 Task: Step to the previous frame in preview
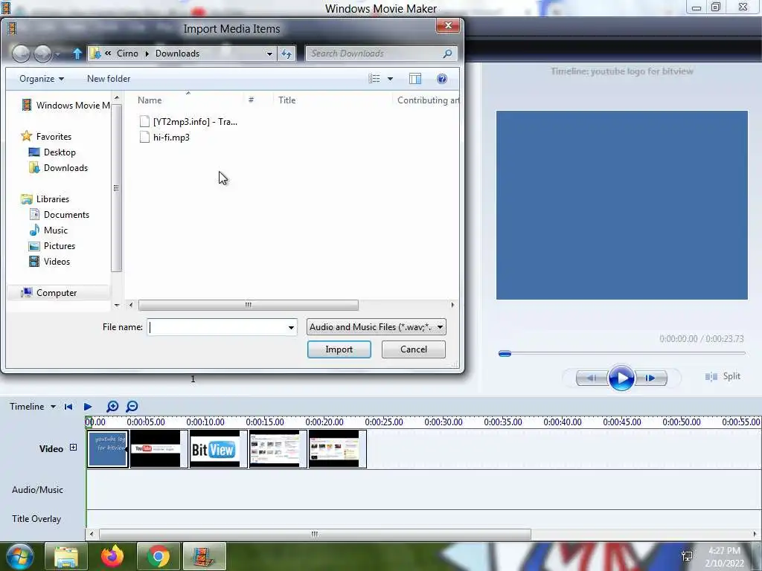592,378
